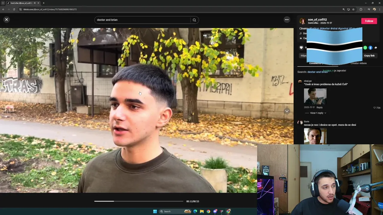
Task: Open the image in sisaj ga comment
Action: click(x=315, y=96)
